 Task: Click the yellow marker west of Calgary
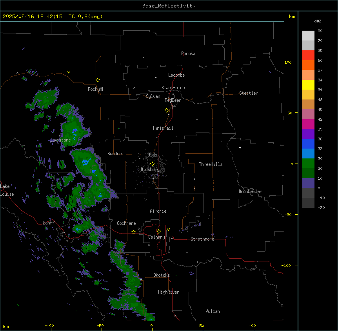click(x=133, y=232)
